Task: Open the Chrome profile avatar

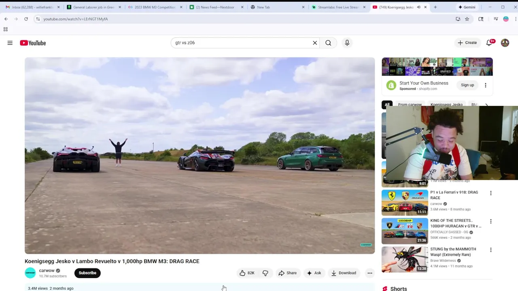Action: point(506,19)
